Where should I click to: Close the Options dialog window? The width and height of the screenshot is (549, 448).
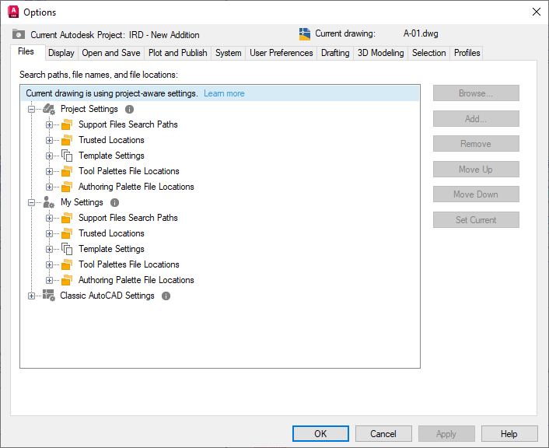(x=536, y=12)
